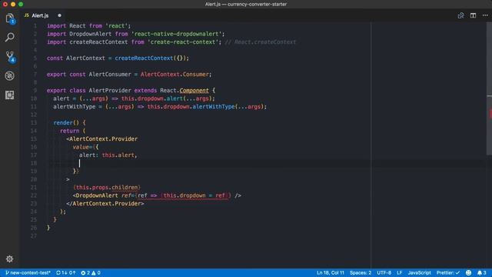Image resolution: width=492 pixels, height=277 pixels.
Task: Open the Extensions view in activity bar
Action: pyautogui.click(x=10, y=95)
